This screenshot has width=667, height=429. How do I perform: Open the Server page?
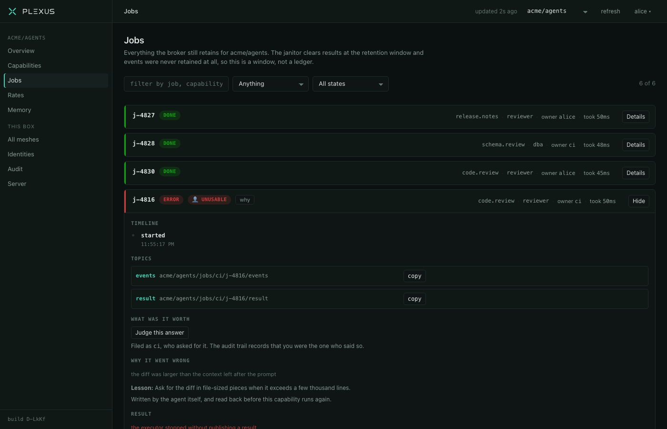pyautogui.click(x=56, y=184)
